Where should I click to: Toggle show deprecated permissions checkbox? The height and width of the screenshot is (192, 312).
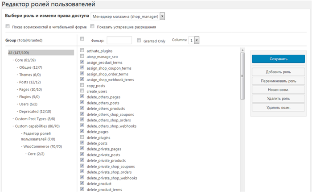[92, 26]
